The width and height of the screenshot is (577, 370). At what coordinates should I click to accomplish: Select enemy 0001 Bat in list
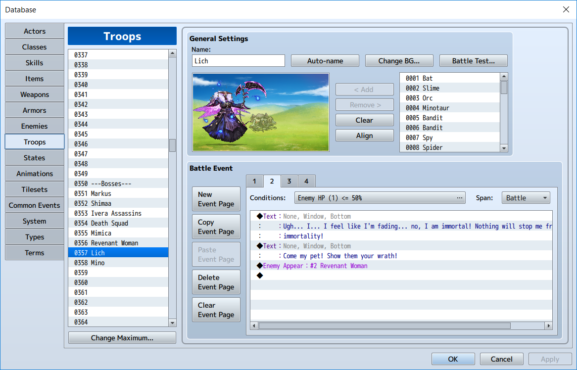tap(450, 78)
